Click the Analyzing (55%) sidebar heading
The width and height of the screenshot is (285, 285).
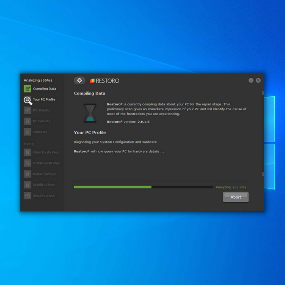point(38,80)
